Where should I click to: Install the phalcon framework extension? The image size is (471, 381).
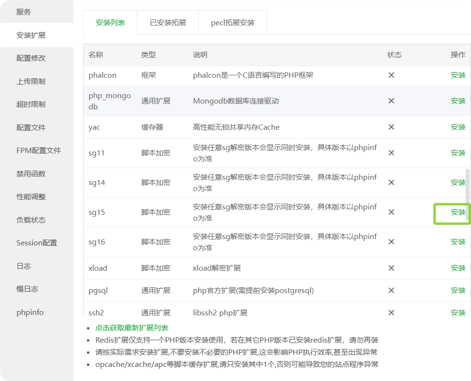(457, 75)
